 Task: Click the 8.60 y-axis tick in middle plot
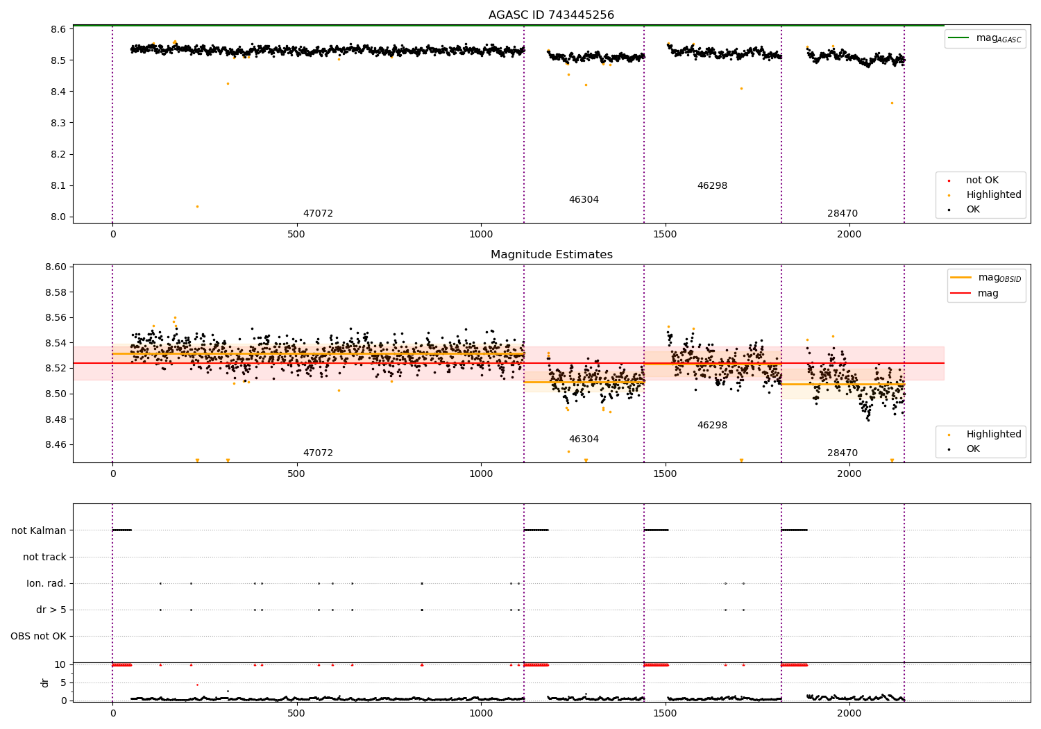(56, 267)
